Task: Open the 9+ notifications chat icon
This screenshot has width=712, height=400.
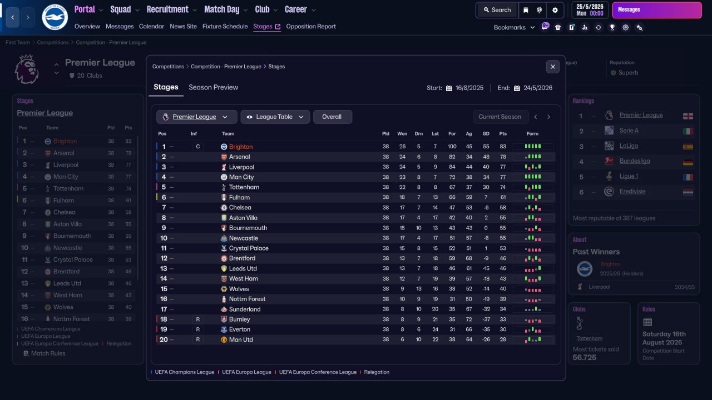Action: coord(545,27)
